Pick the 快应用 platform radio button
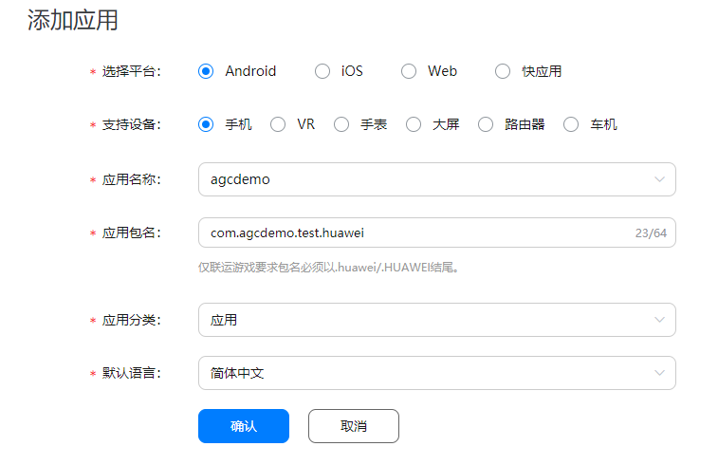This screenshot has height=465, width=718. [503, 71]
